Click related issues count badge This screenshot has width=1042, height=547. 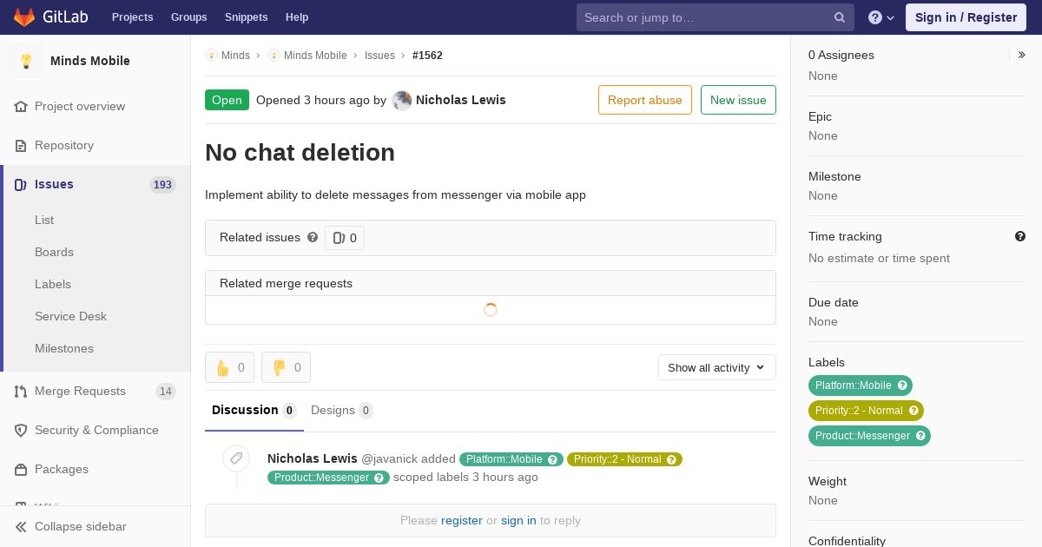(345, 238)
